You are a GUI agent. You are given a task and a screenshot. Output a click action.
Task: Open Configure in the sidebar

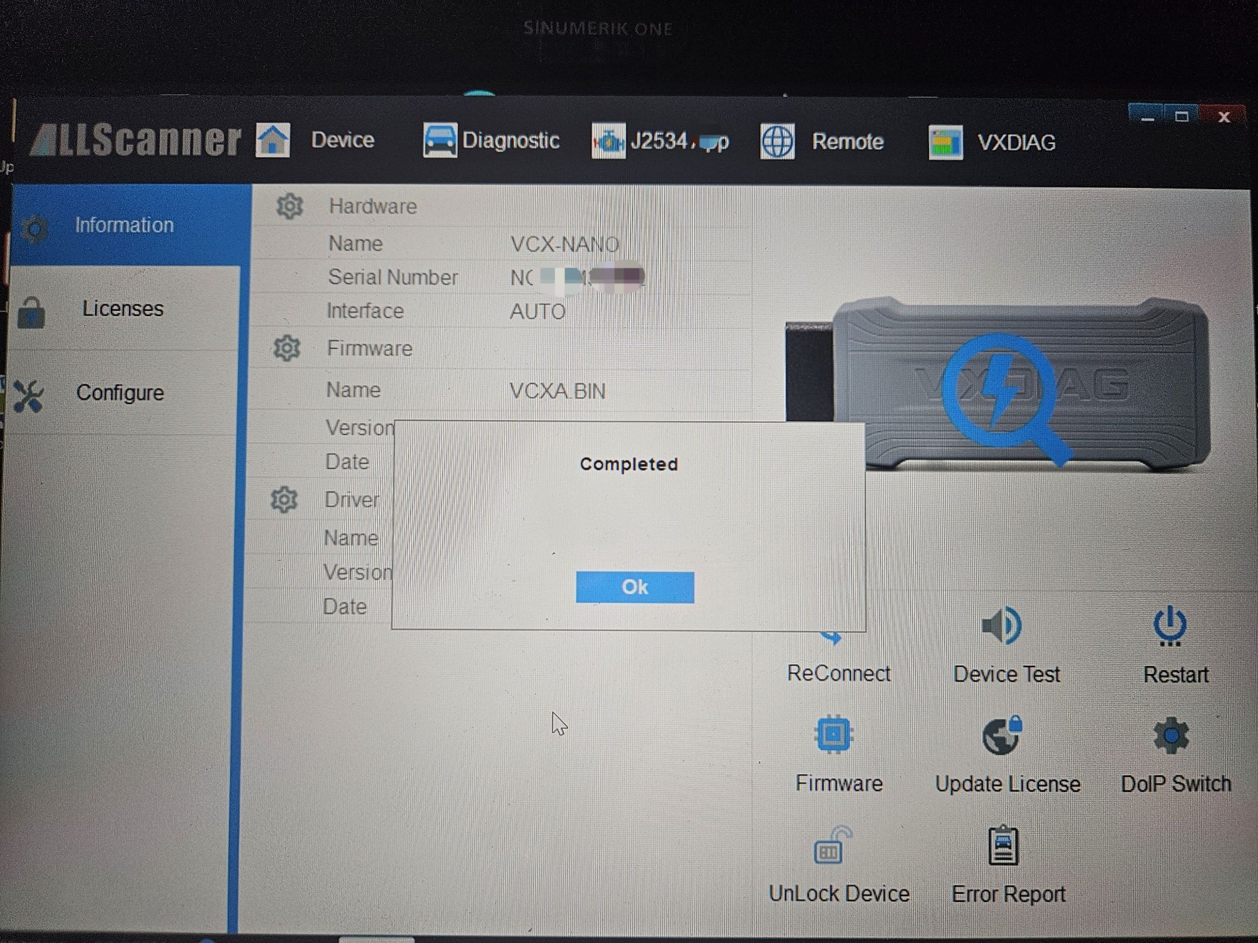pyautogui.click(x=121, y=392)
